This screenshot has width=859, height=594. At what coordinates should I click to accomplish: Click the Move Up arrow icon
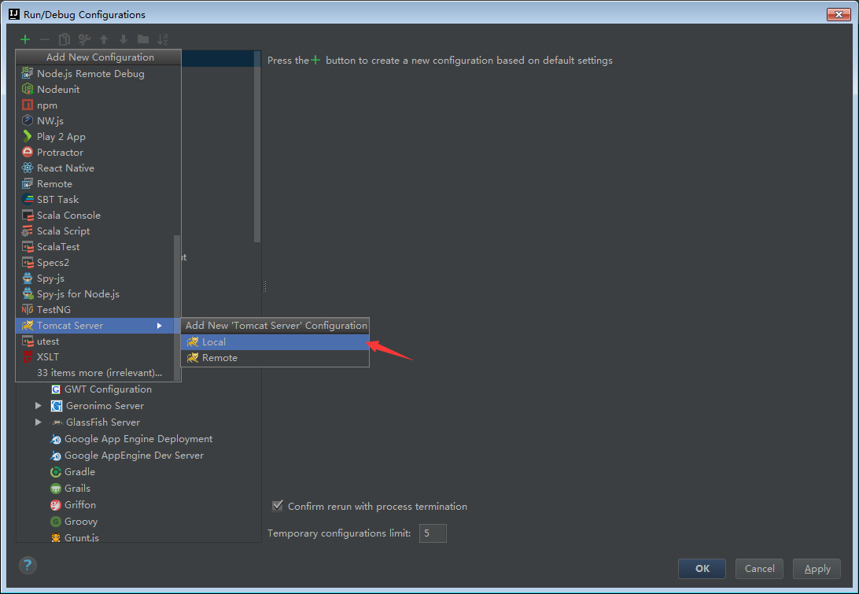104,39
